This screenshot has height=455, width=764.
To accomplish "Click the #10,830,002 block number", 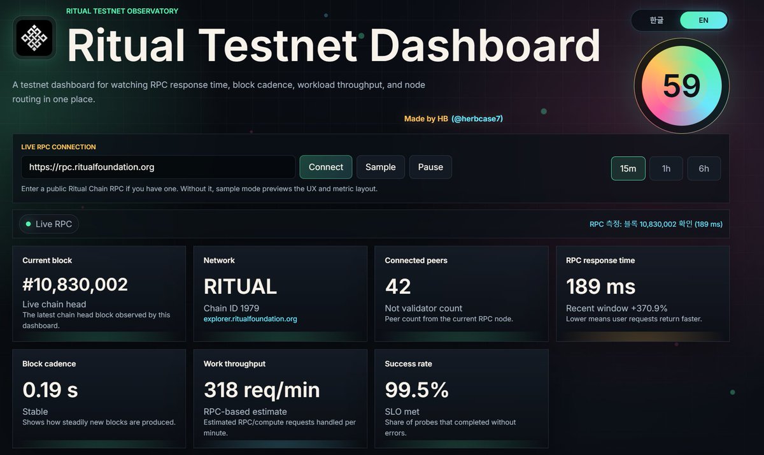I will (x=75, y=285).
